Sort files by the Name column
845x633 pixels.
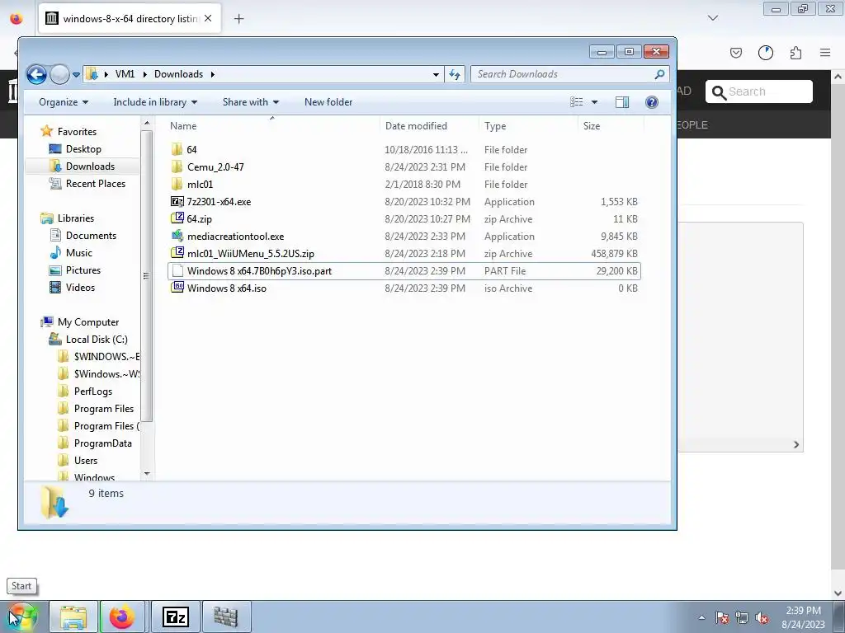tap(183, 126)
